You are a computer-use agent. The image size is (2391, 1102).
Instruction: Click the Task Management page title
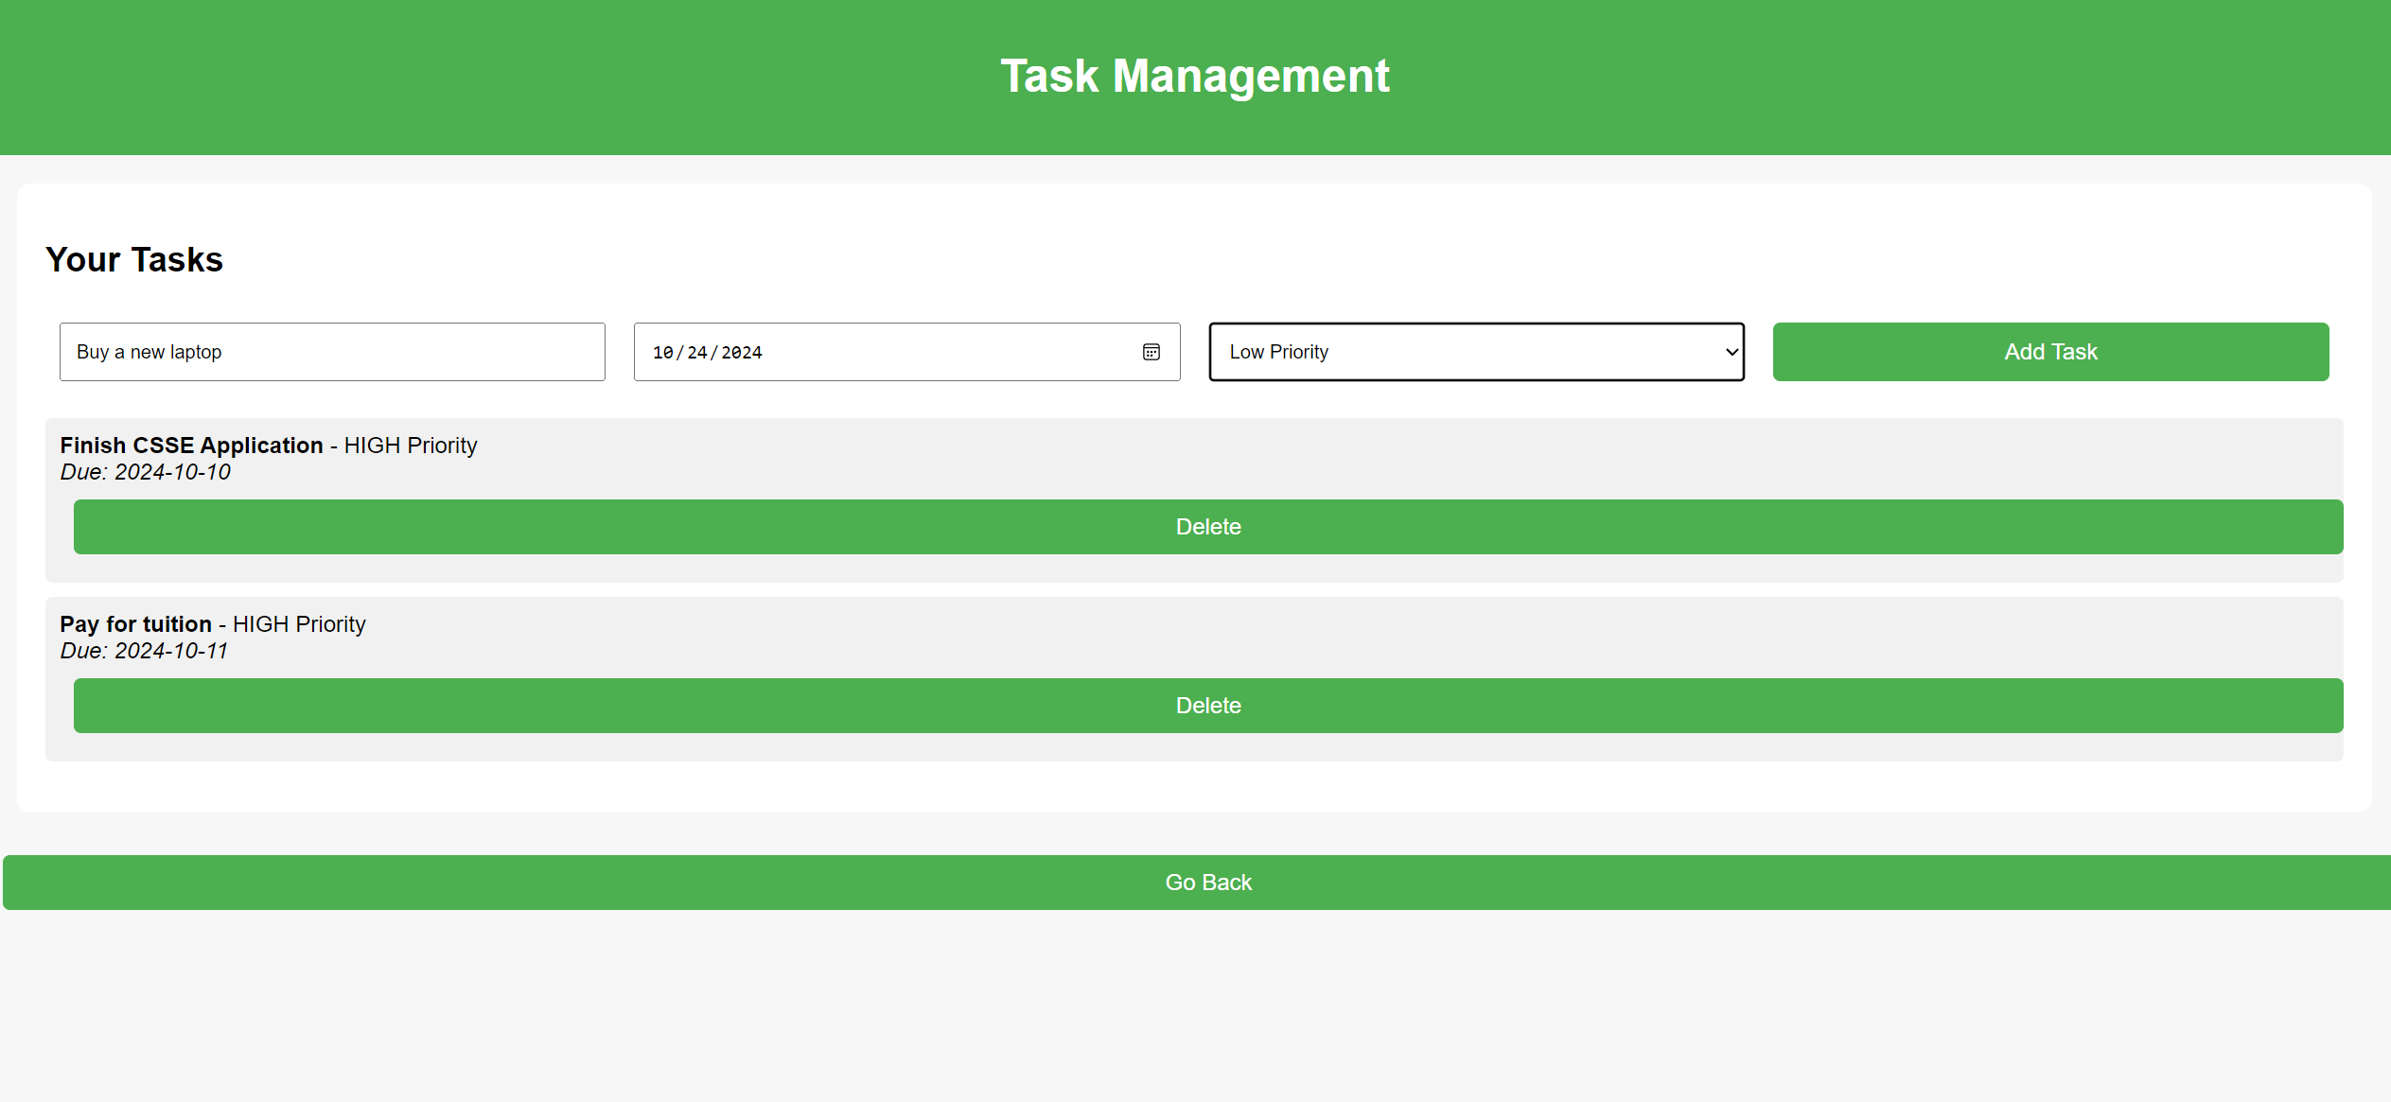1195,76
